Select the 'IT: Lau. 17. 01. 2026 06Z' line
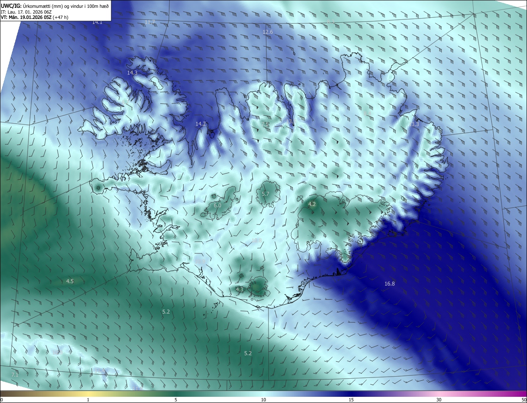Screen dimensions: 527x403 [26, 12]
